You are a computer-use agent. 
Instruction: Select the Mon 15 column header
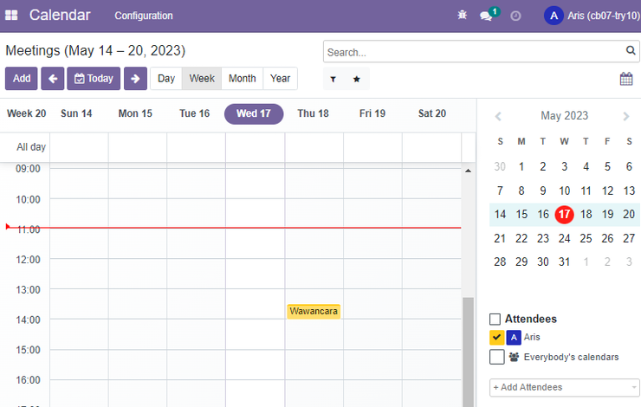pyautogui.click(x=135, y=113)
